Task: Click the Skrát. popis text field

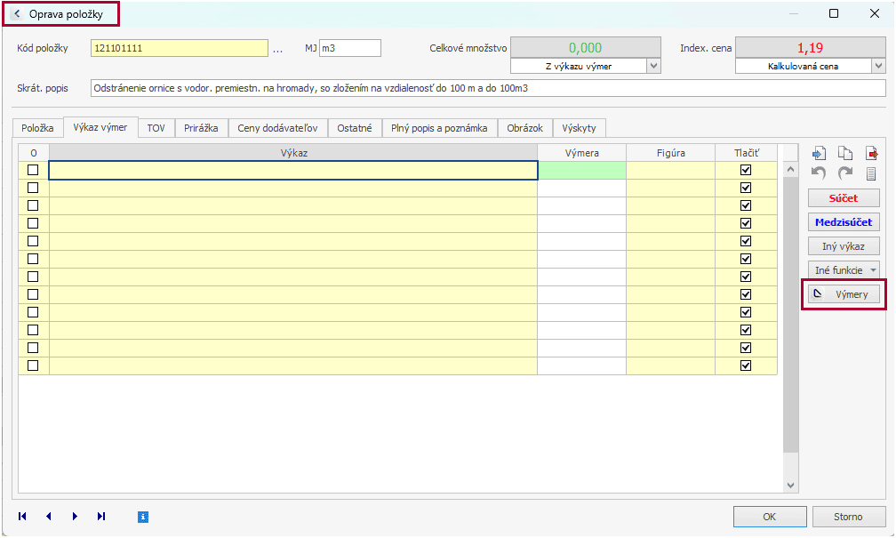Action: tap(488, 88)
